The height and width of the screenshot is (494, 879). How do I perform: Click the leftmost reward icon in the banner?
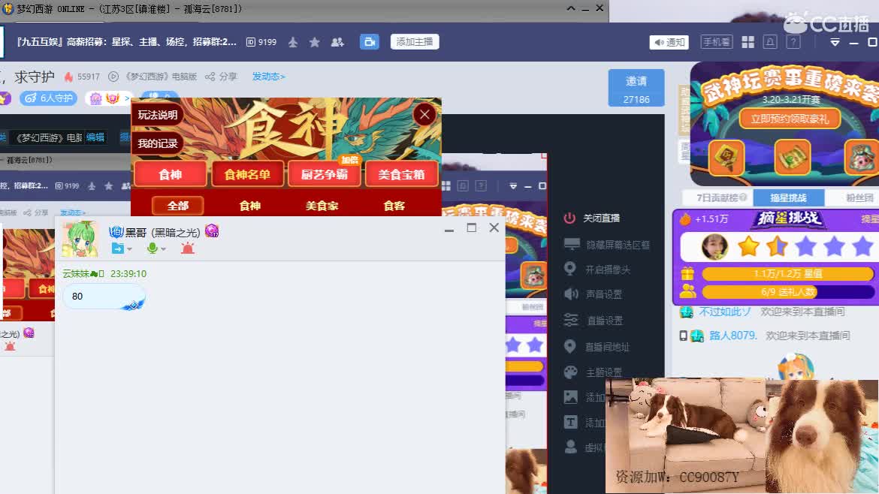point(726,158)
